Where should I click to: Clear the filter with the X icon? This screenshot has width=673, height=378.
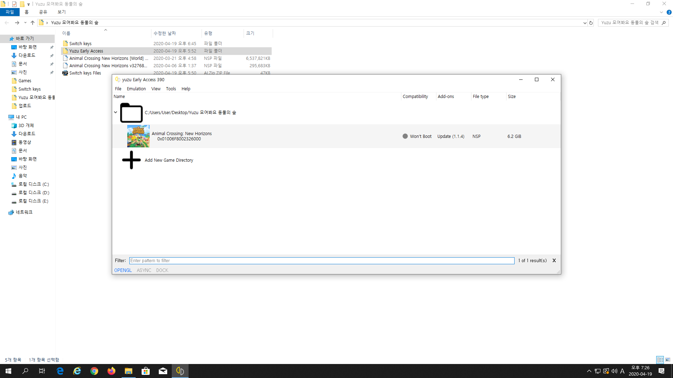[554, 260]
